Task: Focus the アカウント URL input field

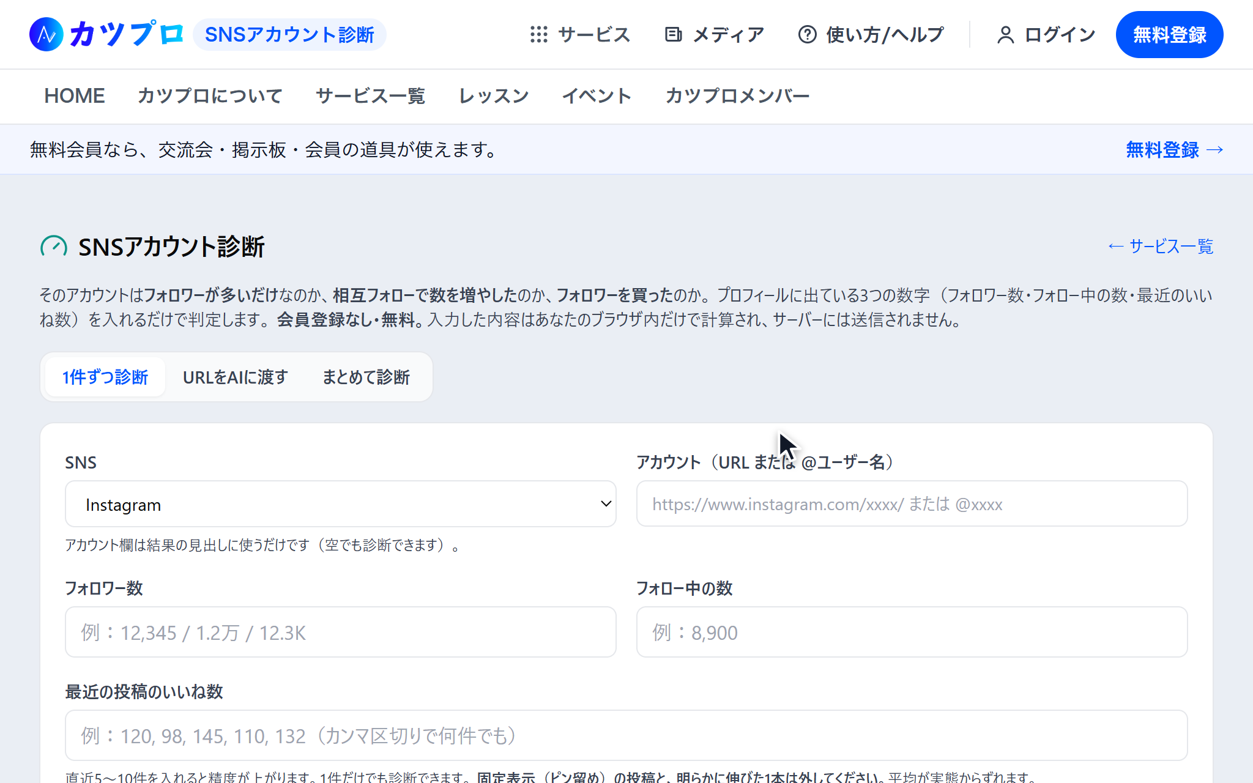Action: coord(912,504)
